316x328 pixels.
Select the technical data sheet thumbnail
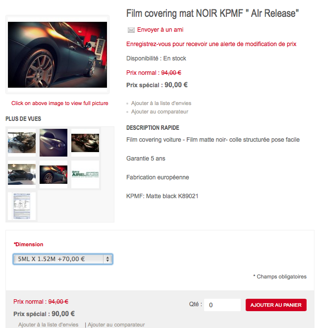(x=22, y=206)
